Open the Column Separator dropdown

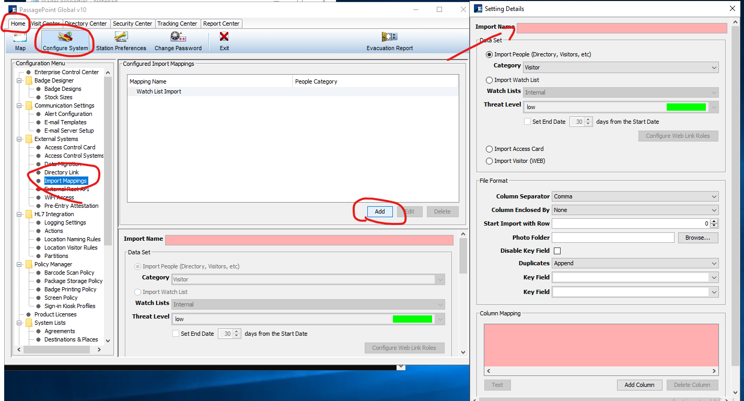click(635, 196)
